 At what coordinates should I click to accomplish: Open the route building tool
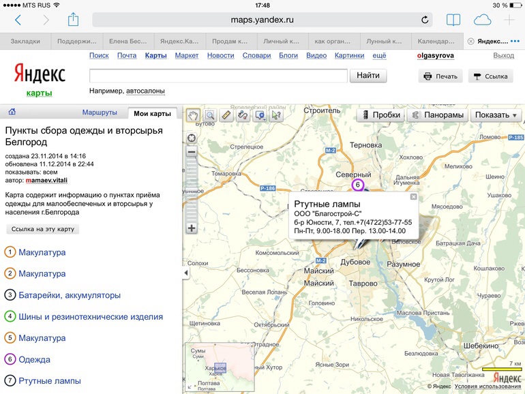coord(243,116)
